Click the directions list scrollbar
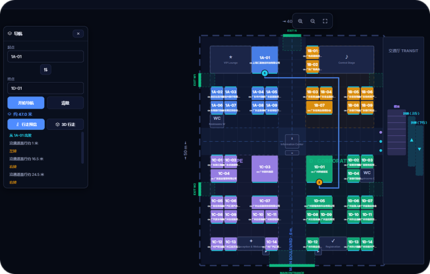 pos(82,148)
